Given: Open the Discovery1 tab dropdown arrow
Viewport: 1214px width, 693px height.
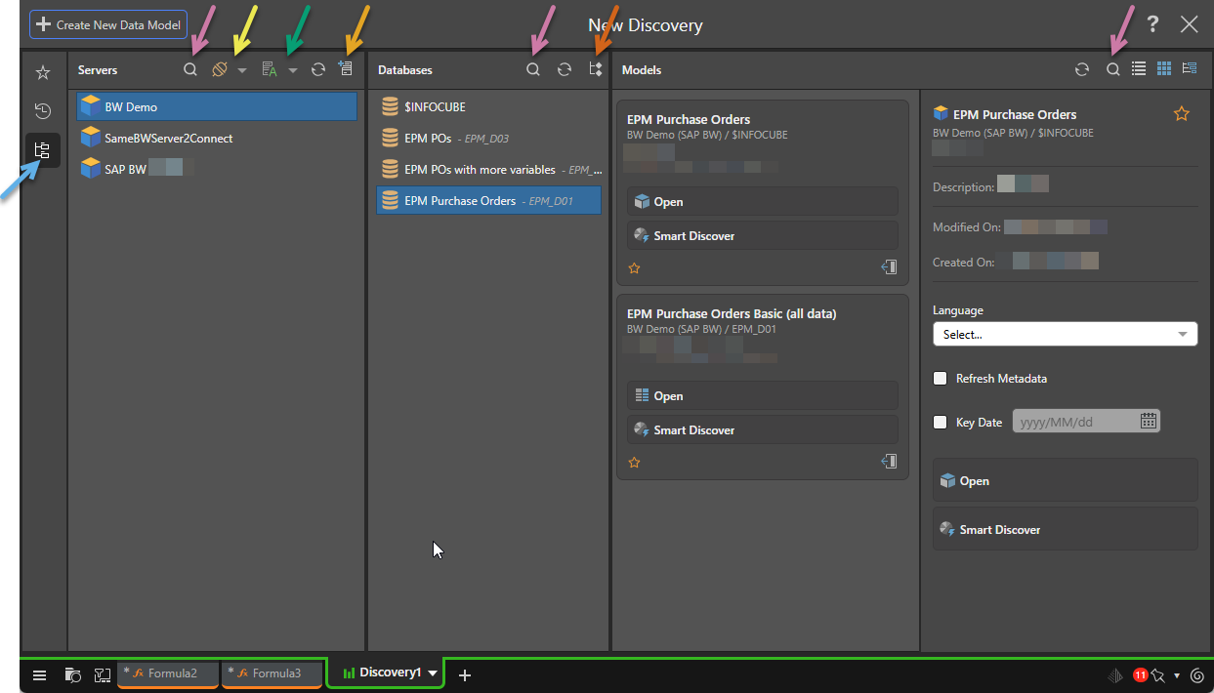Looking at the screenshot, I should pos(433,673).
